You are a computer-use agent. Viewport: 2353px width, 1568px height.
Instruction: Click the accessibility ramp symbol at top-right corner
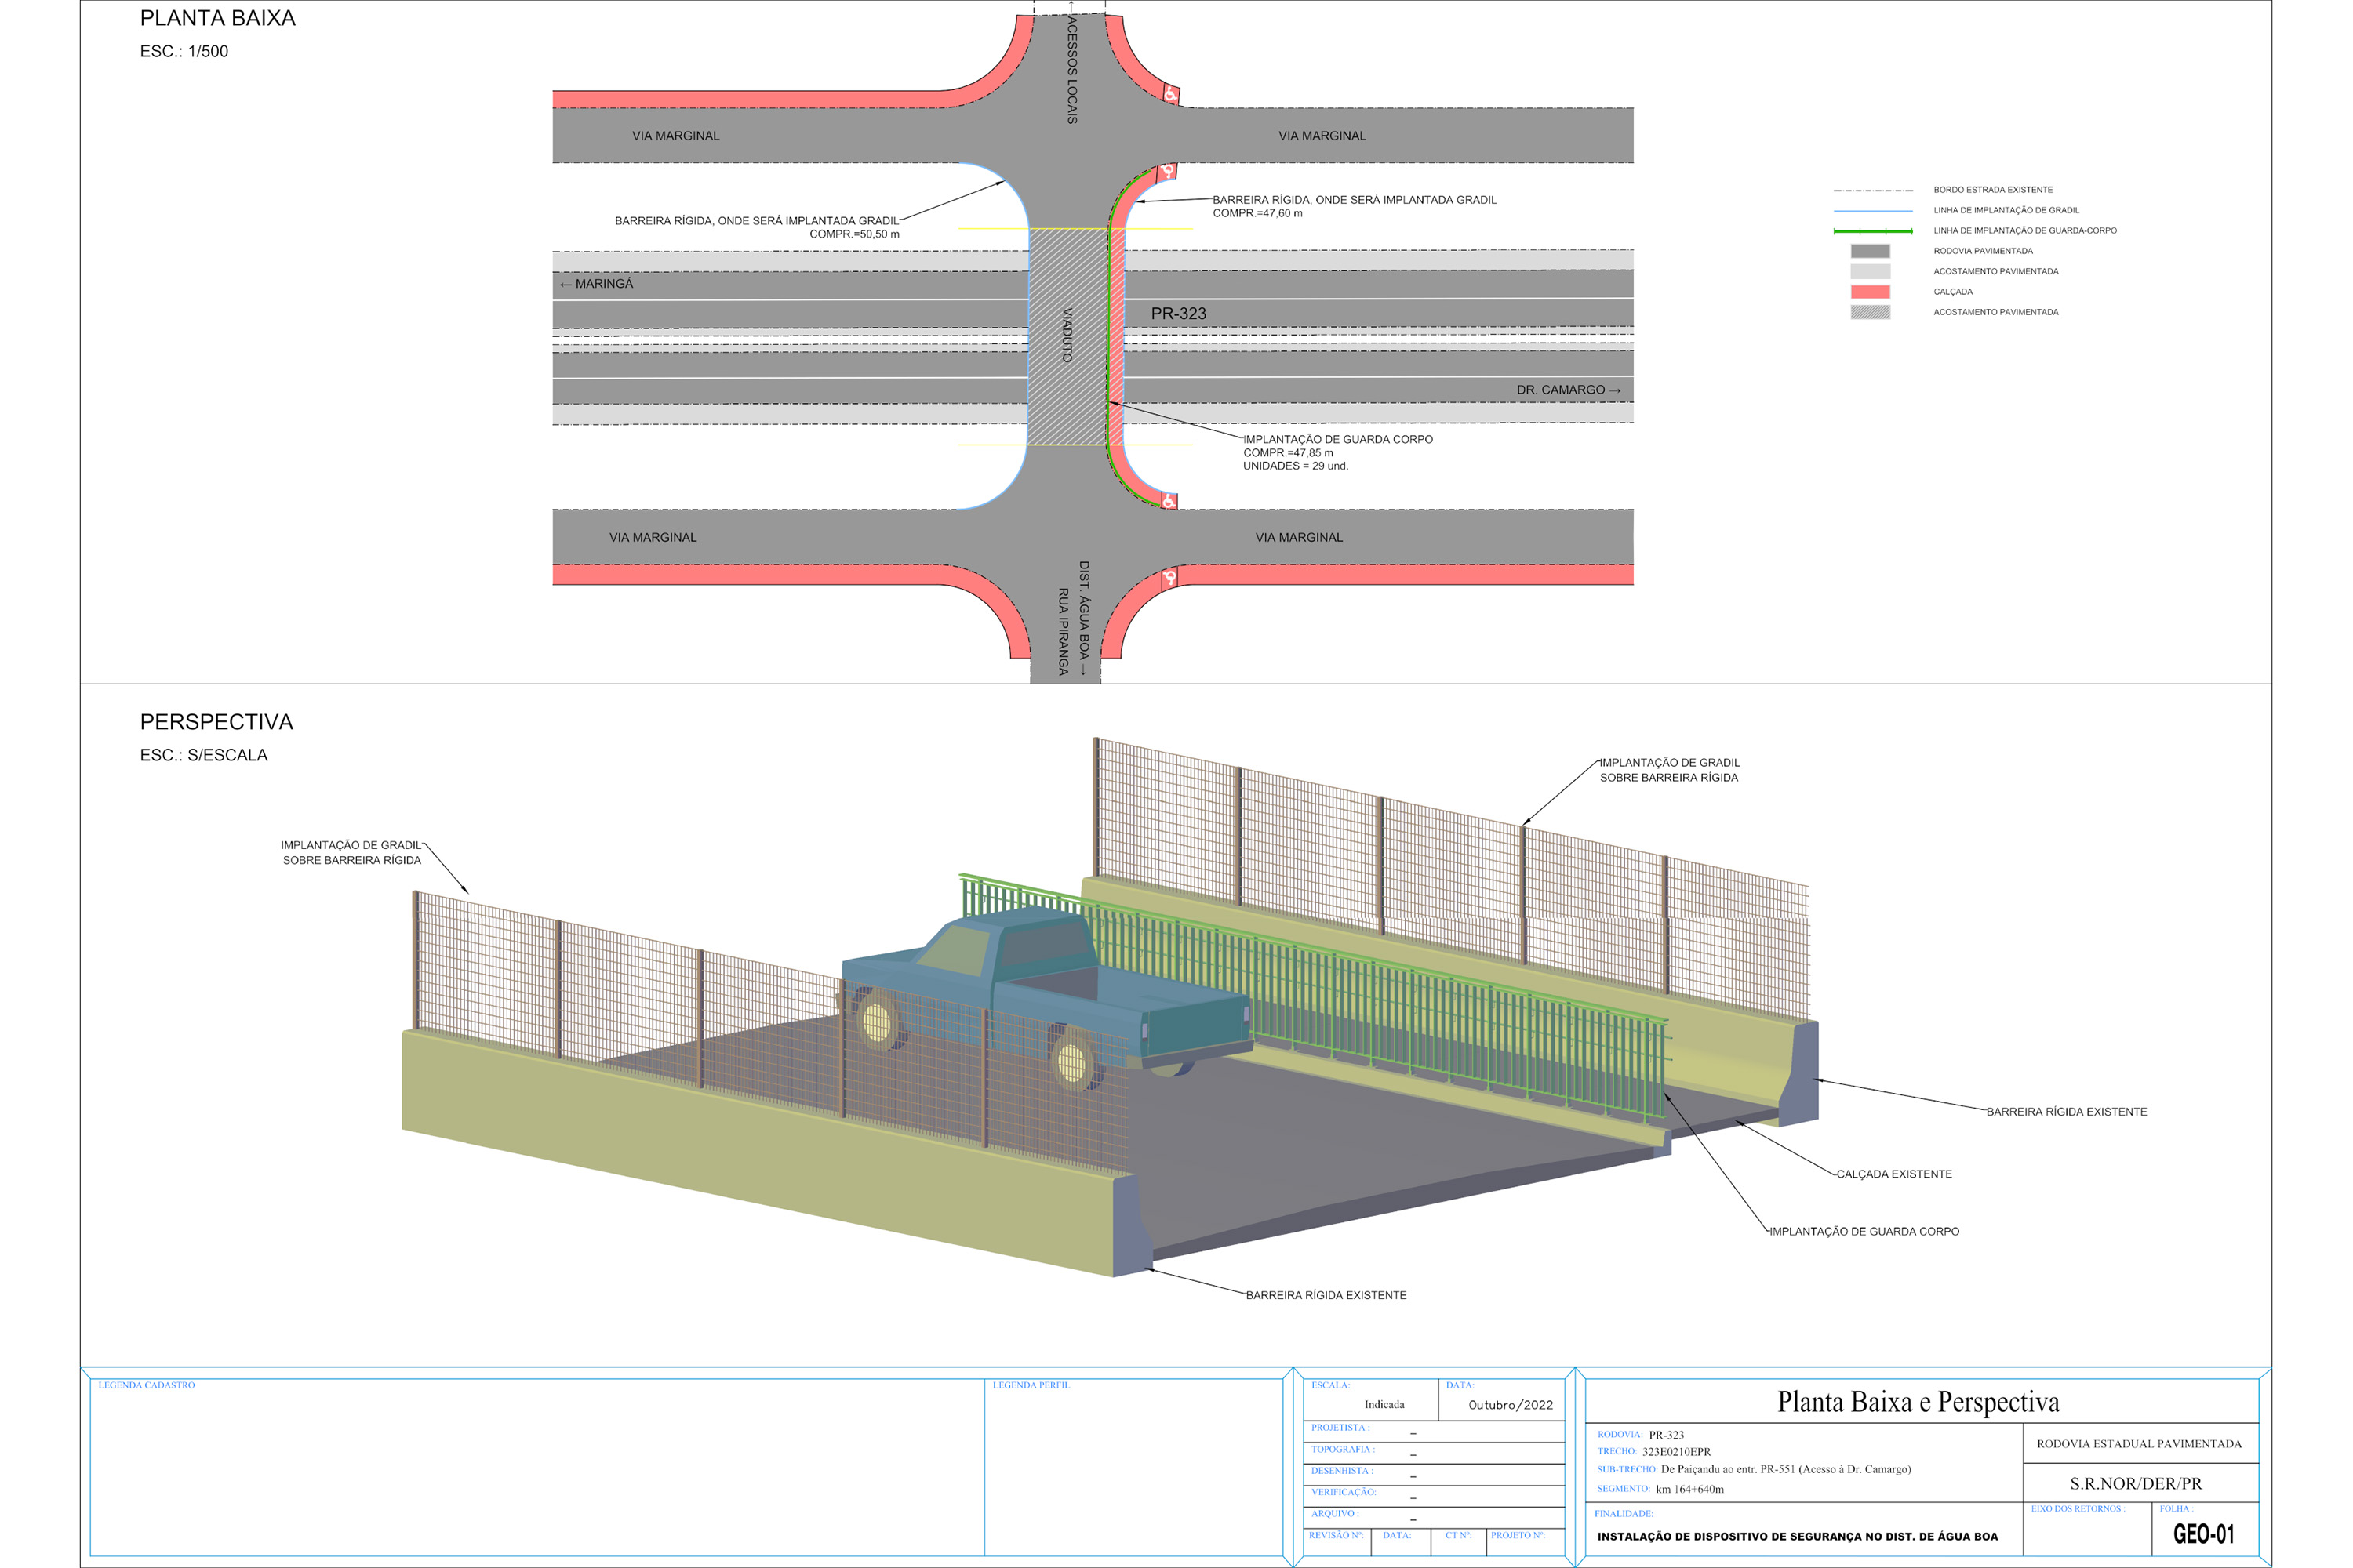[x=1169, y=95]
